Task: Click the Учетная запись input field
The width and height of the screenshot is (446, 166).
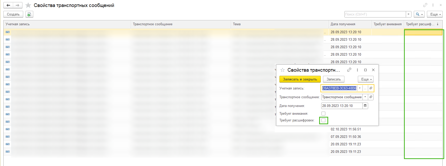Action: click(x=339, y=88)
